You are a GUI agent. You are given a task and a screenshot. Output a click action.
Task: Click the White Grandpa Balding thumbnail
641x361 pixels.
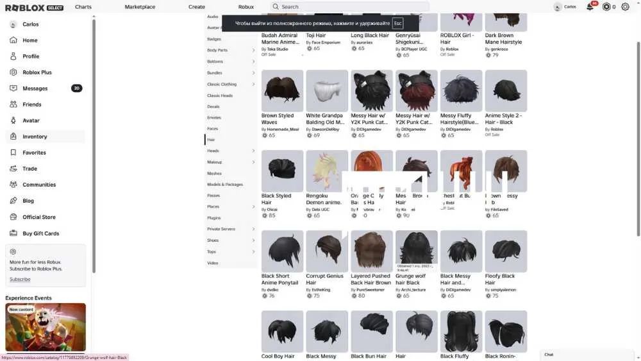coord(327,90)
